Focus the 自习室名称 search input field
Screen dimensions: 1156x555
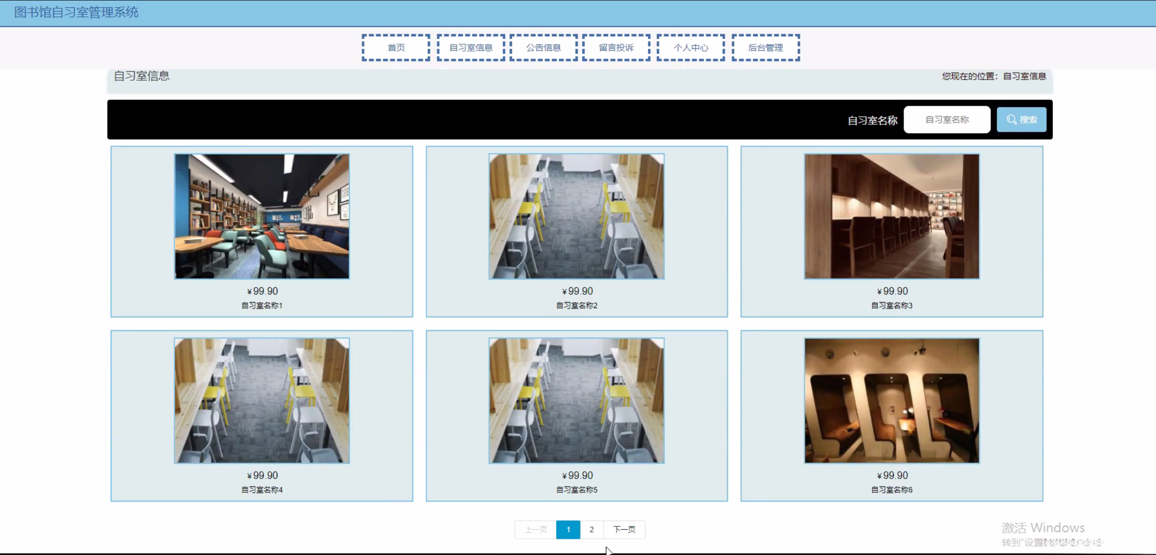947,120
